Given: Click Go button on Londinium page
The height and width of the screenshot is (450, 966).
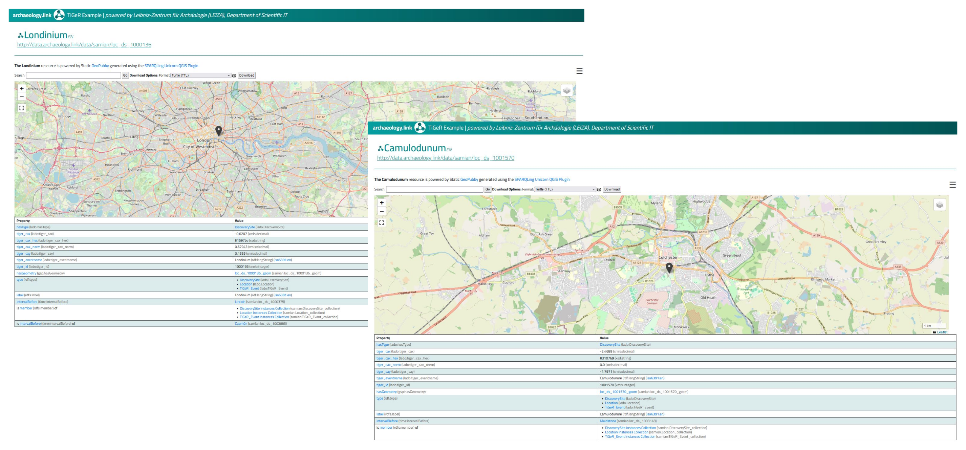Looking at the screenshot, I should [x=125, y=76].
